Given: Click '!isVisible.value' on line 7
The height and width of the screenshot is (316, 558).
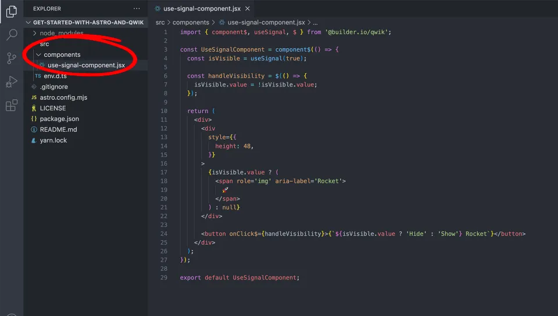Looking at the screenshot, I should pyautogui.click(x=286, y=85).
